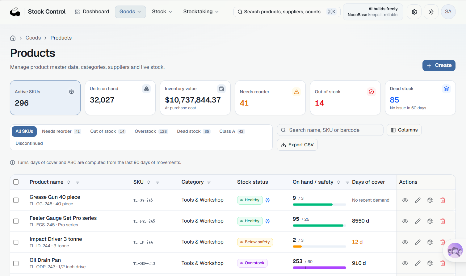This screenshot has width=466, height=276.
Task: Edit Grease Gun 40 piece pencil icon
Action: point(418,200)
